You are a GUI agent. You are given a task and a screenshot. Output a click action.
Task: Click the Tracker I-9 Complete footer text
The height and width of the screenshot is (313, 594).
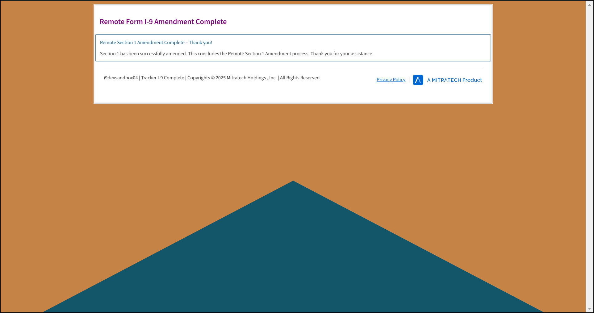click(162, 78)
